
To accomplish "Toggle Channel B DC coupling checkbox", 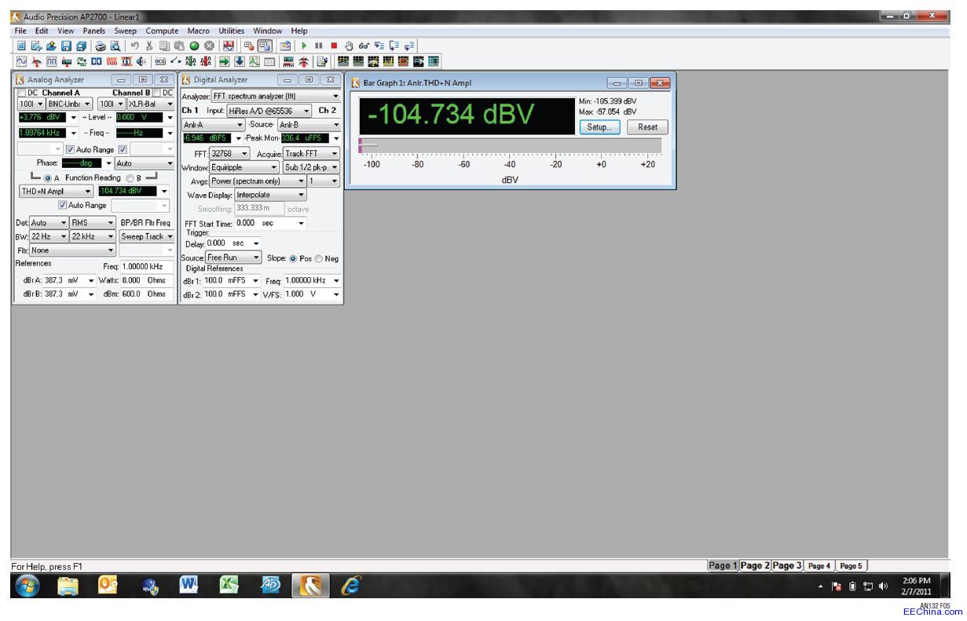I will [156, 93].
